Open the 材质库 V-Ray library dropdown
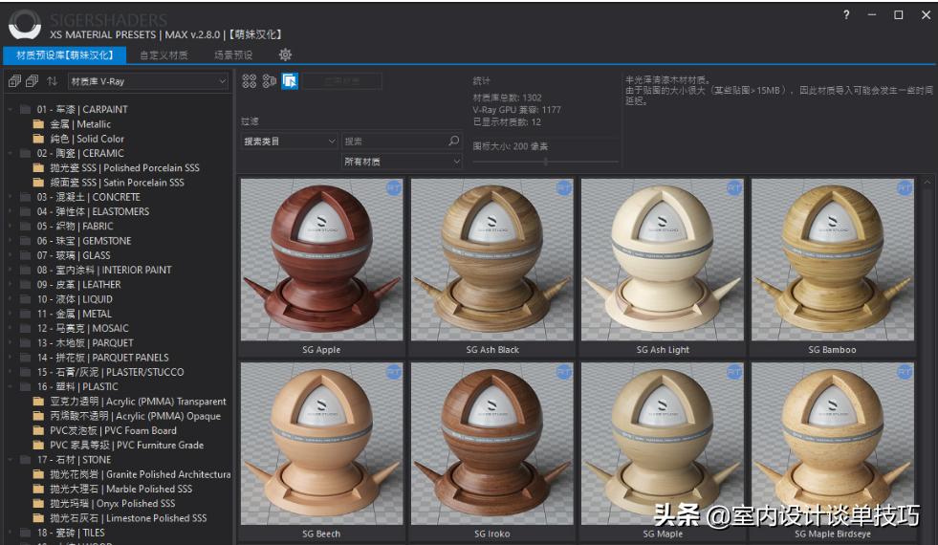Screen dimensions: 938x545 148,81
